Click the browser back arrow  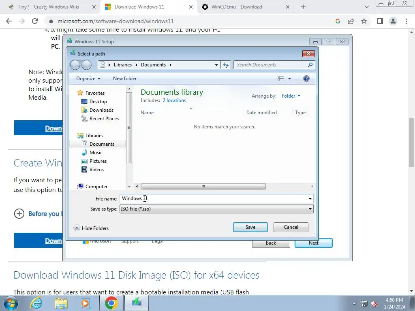pyautogui.click(x=9, y=21)
